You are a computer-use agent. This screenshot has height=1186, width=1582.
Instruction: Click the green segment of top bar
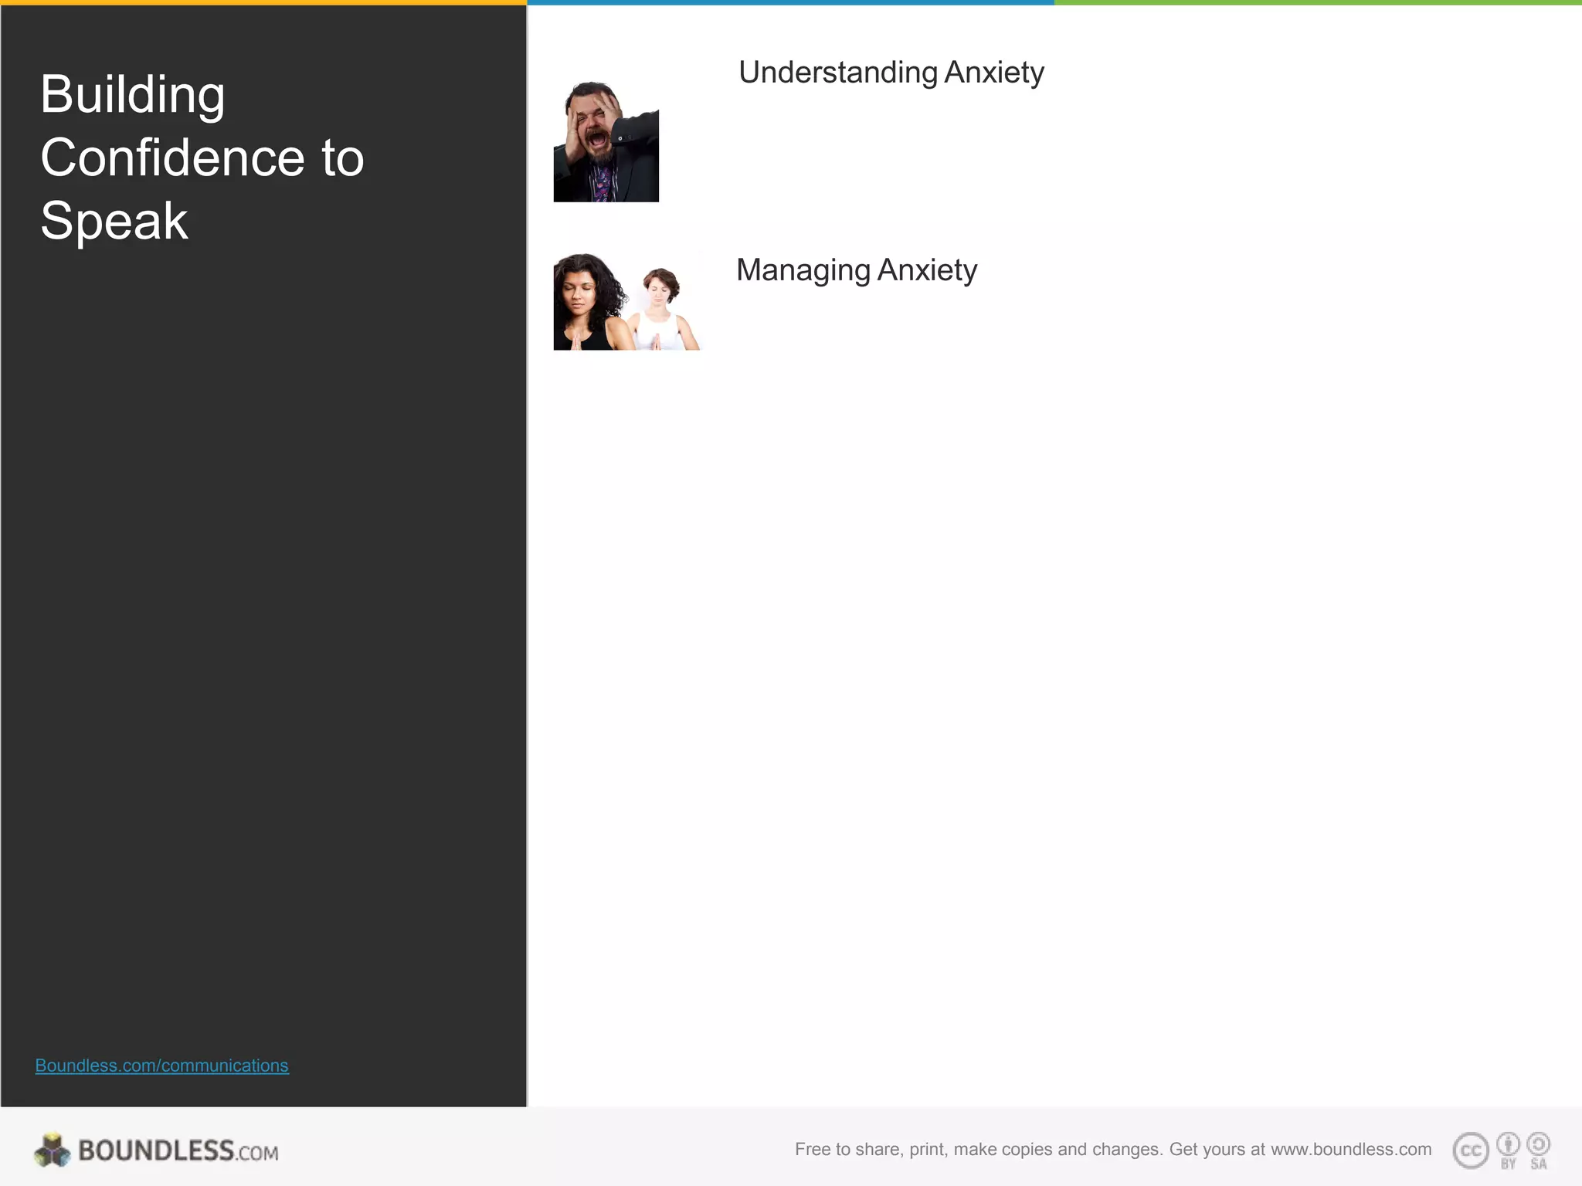pos(1317,2)
